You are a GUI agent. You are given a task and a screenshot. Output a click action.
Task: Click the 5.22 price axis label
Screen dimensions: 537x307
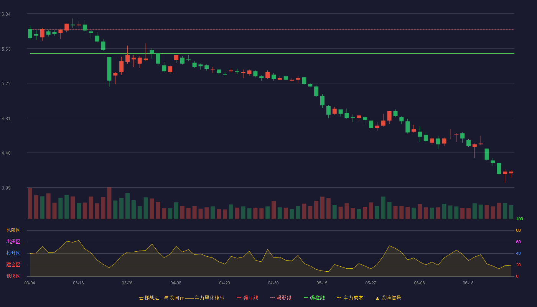[6, 84]
